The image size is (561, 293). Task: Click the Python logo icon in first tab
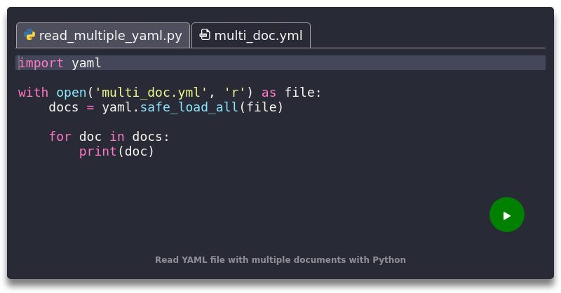coord(29,35)
